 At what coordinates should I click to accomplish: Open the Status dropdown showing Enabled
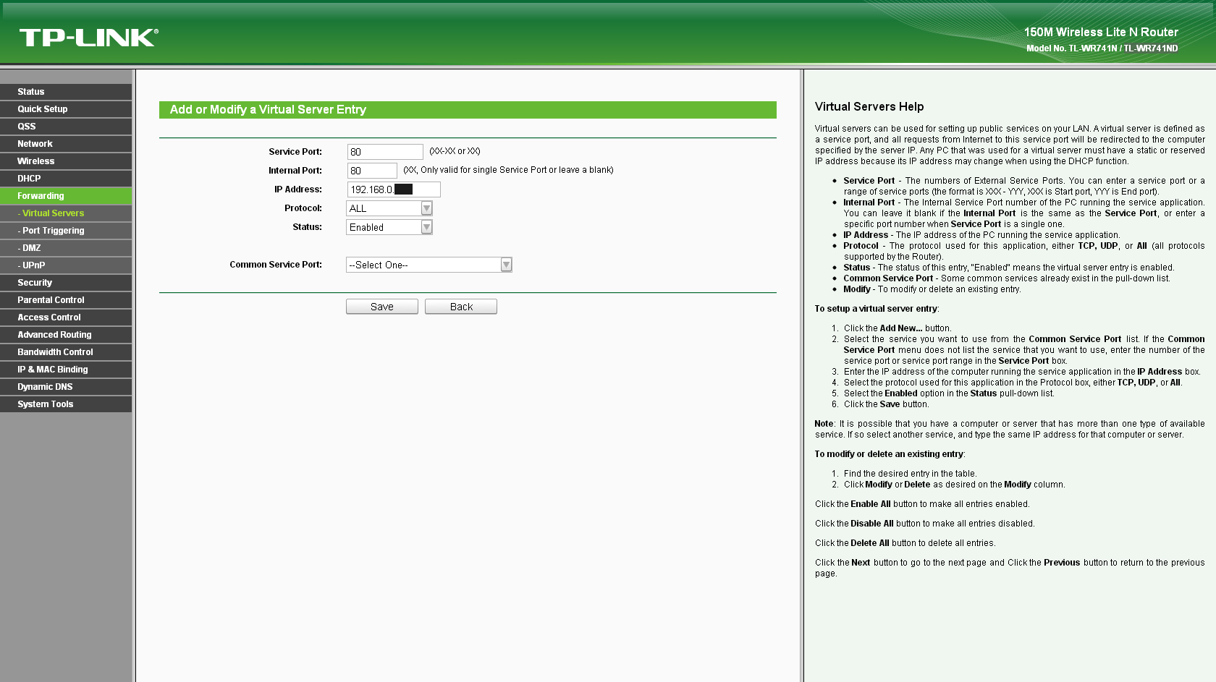(427, 226)
